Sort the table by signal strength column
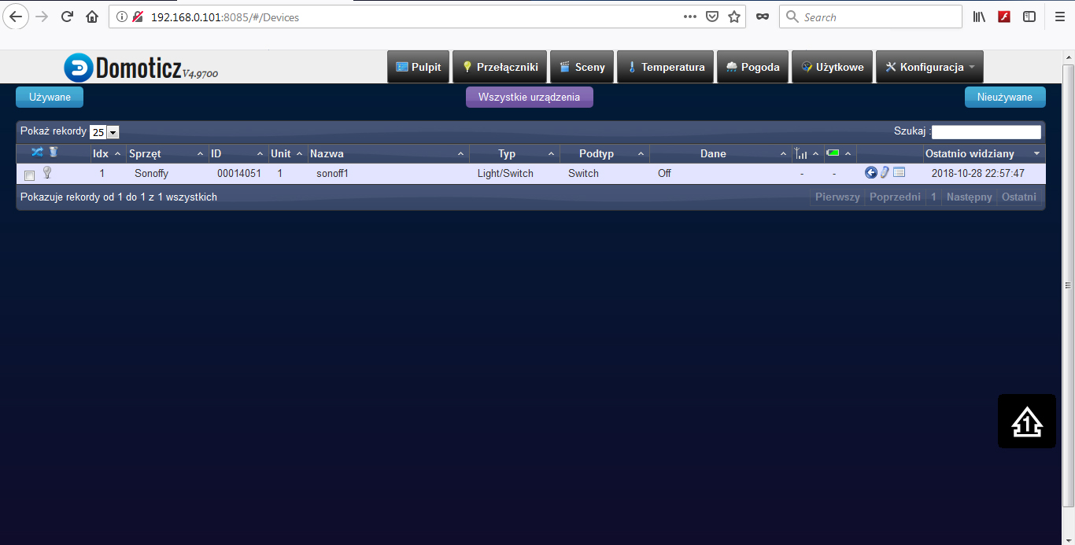This screenshot has width=1075, height=545. click(807, 153)
